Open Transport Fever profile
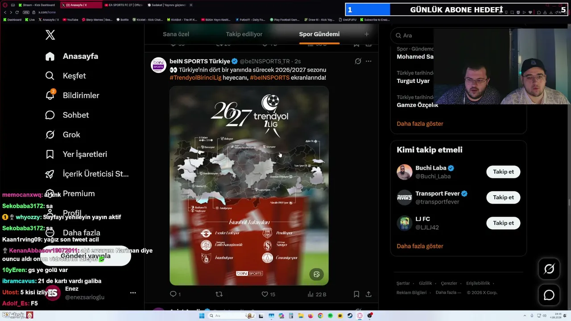571x321 pixels. point(437,193)
